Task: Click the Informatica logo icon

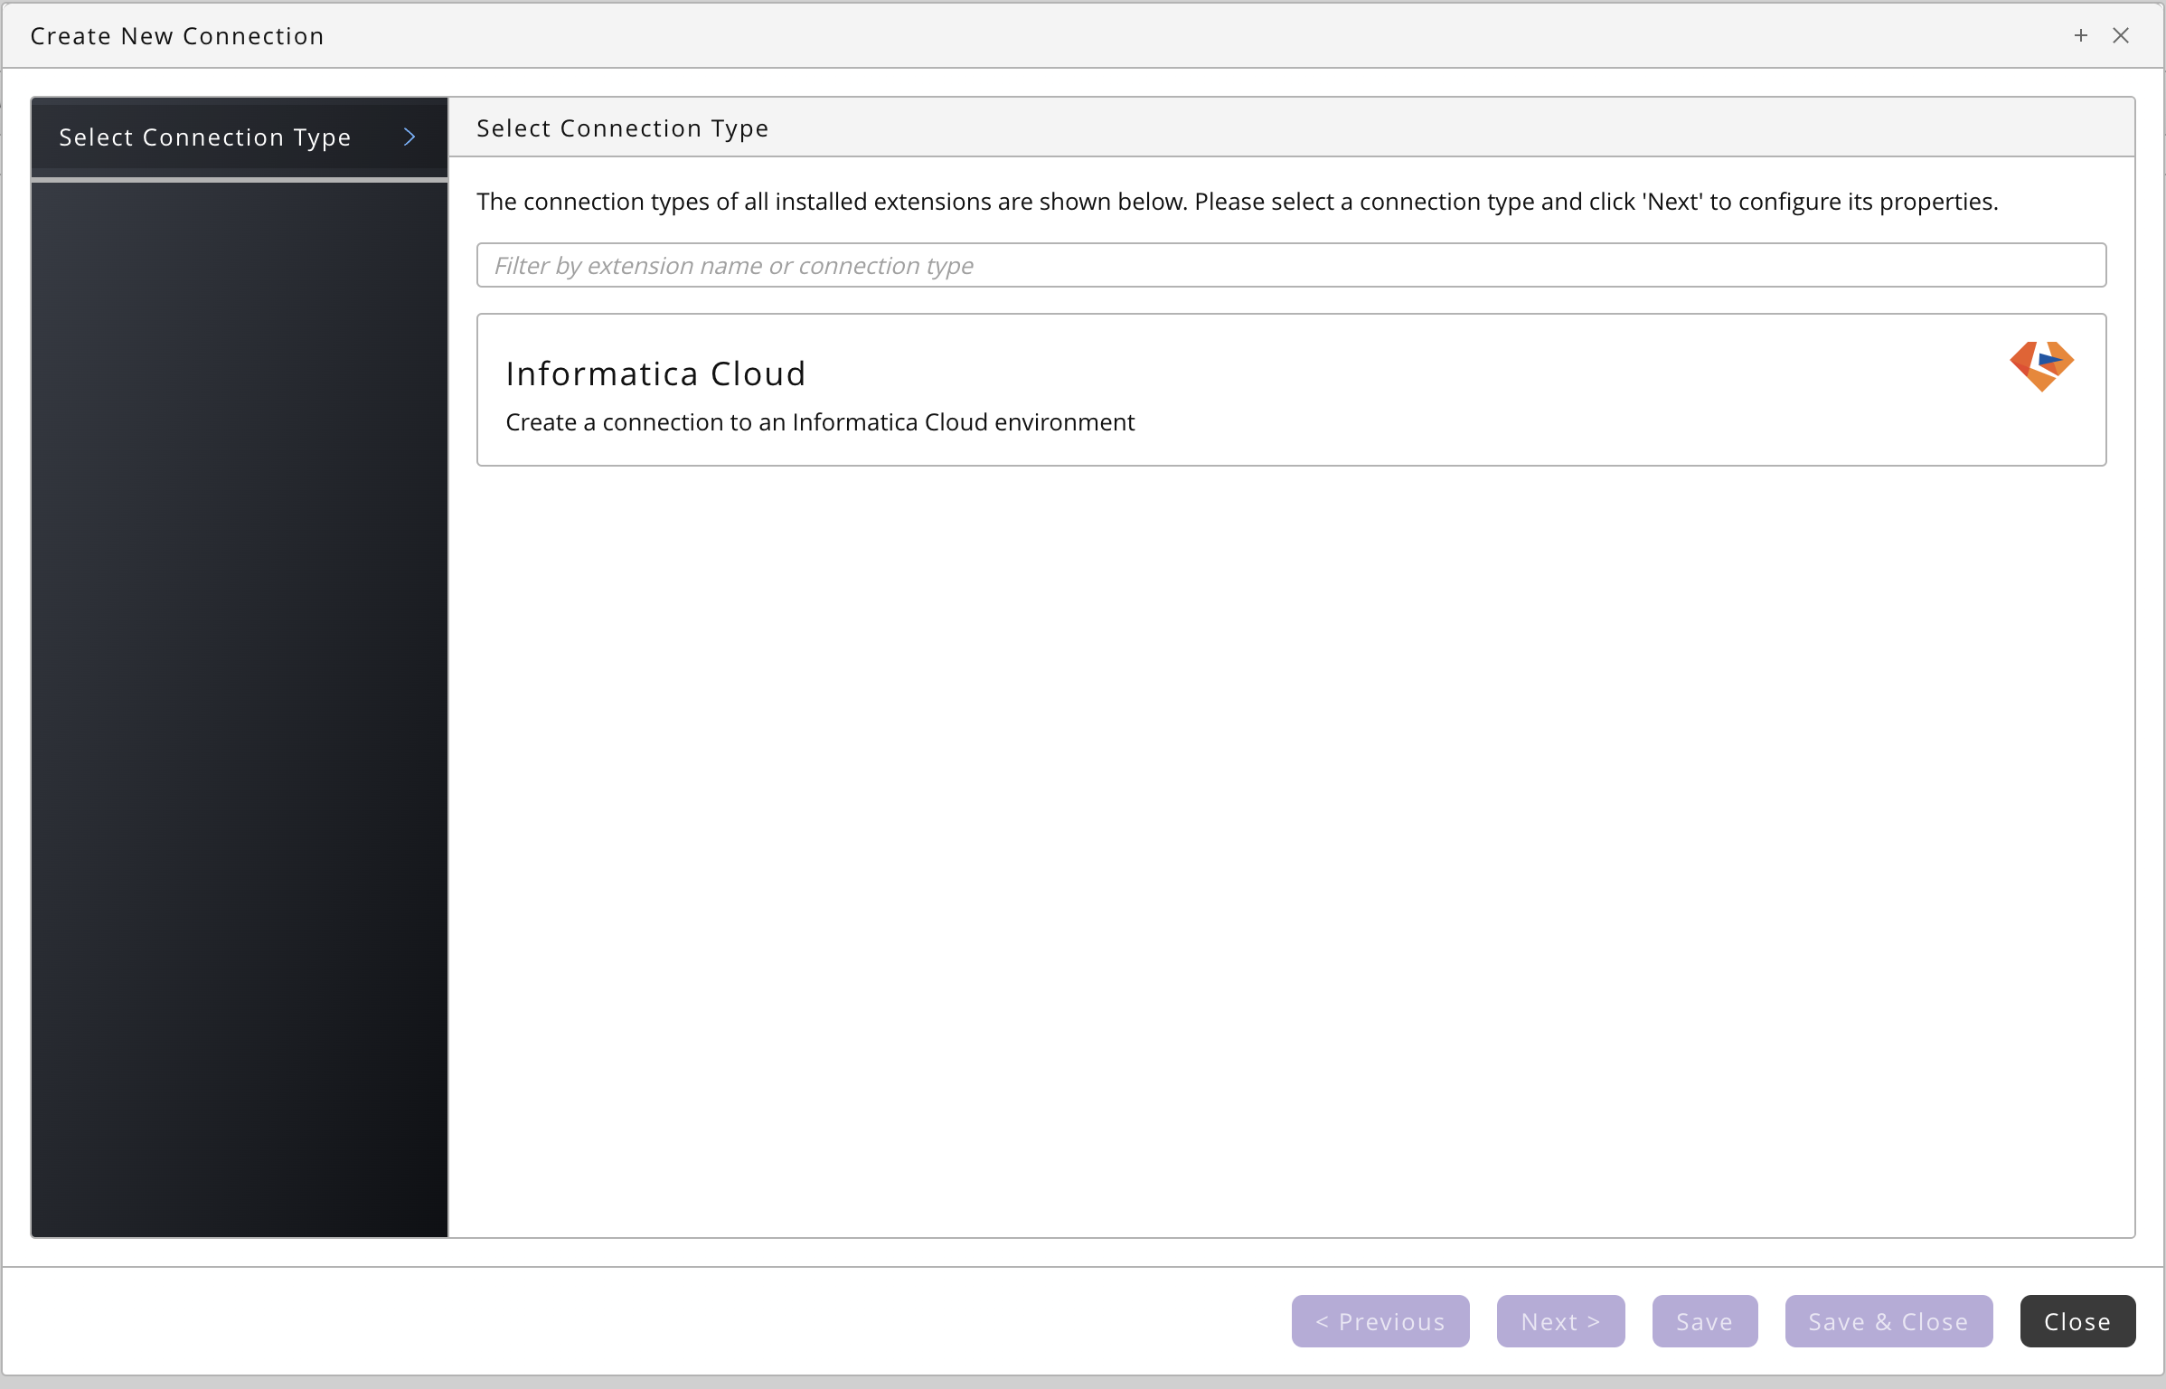Action: [2041, 366]
